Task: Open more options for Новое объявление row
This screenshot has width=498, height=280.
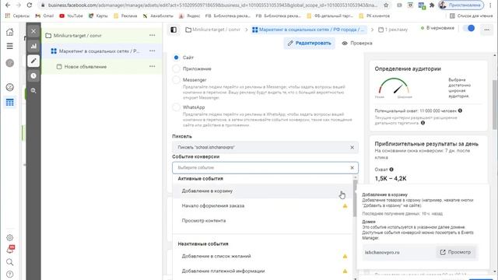Action: point(153,66)
